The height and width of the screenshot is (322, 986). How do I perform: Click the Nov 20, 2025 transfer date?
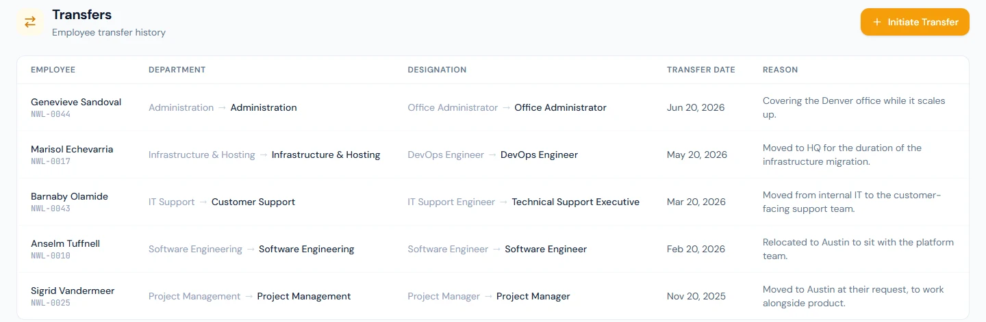point(696,296)
